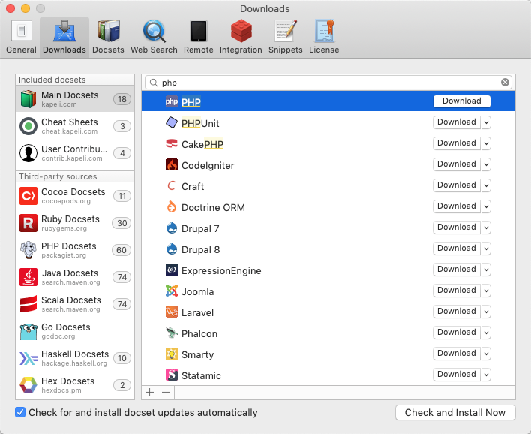Click Check and Install Now
The width and height of the screenshot is (531, 434).
click(455, 413)
